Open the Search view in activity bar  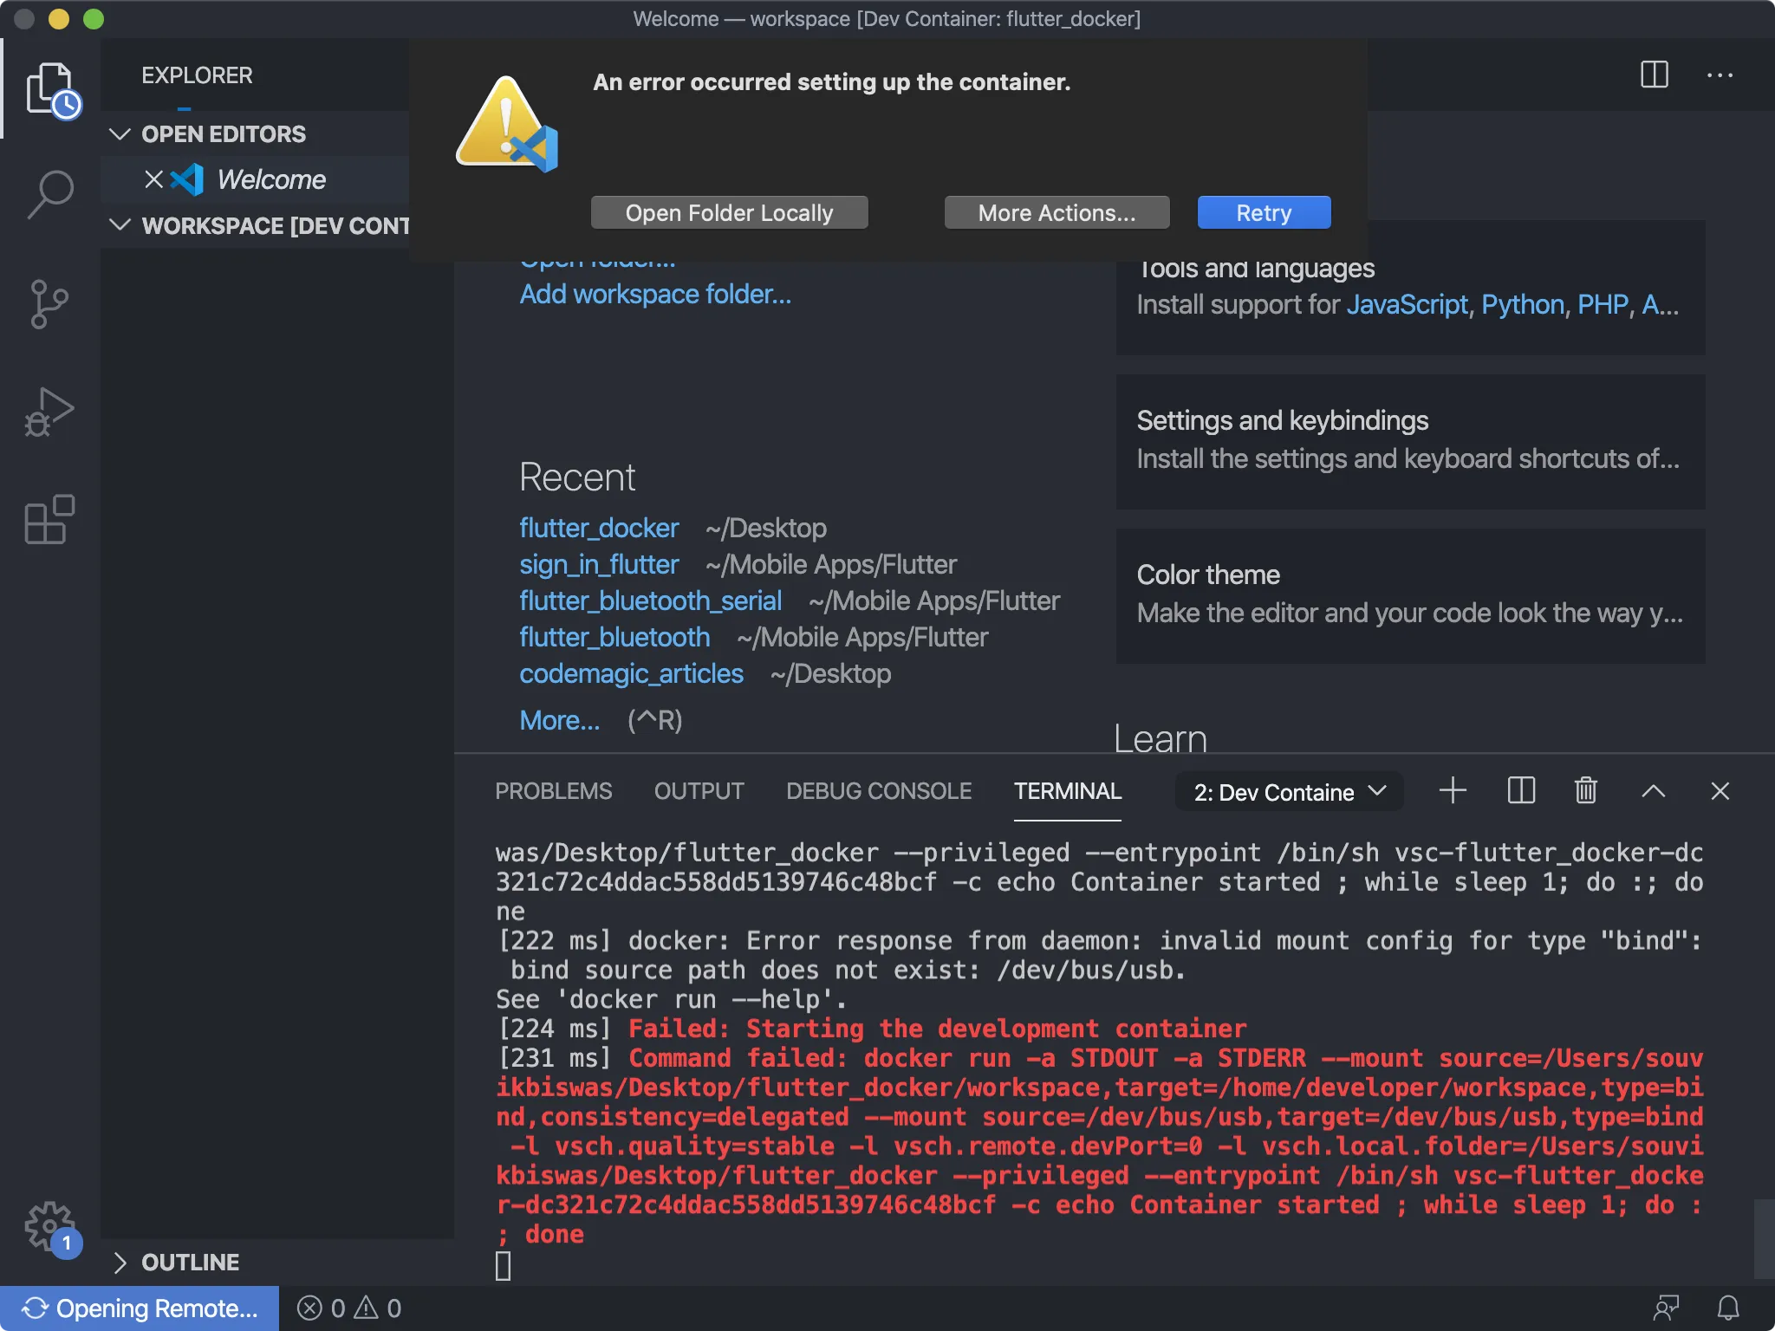coord(50,192)
